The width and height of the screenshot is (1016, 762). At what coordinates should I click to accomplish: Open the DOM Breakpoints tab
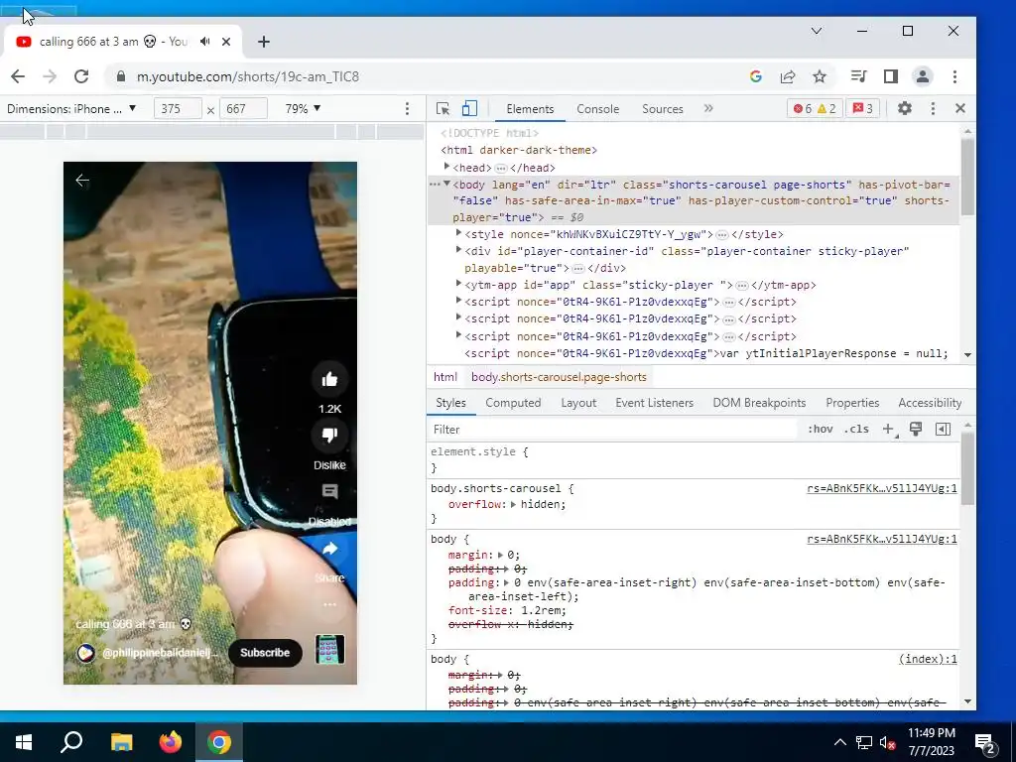pyautogui.click(x=759, y=403)
